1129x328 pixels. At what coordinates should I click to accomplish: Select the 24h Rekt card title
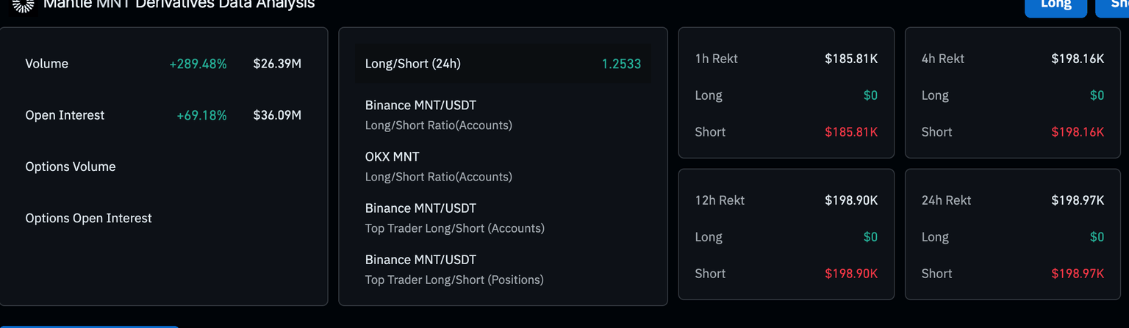946,200
